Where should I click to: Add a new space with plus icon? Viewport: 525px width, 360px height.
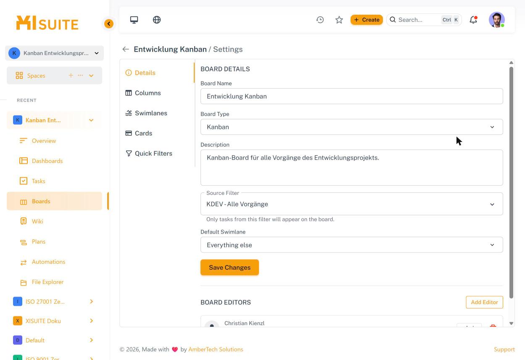[x=71, y=75]
